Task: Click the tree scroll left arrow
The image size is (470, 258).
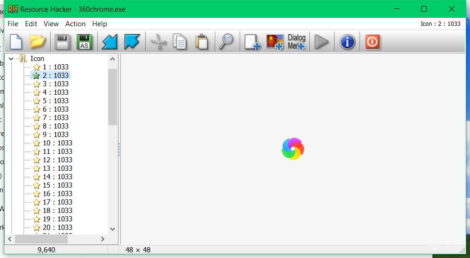Action: pos(9,239)
